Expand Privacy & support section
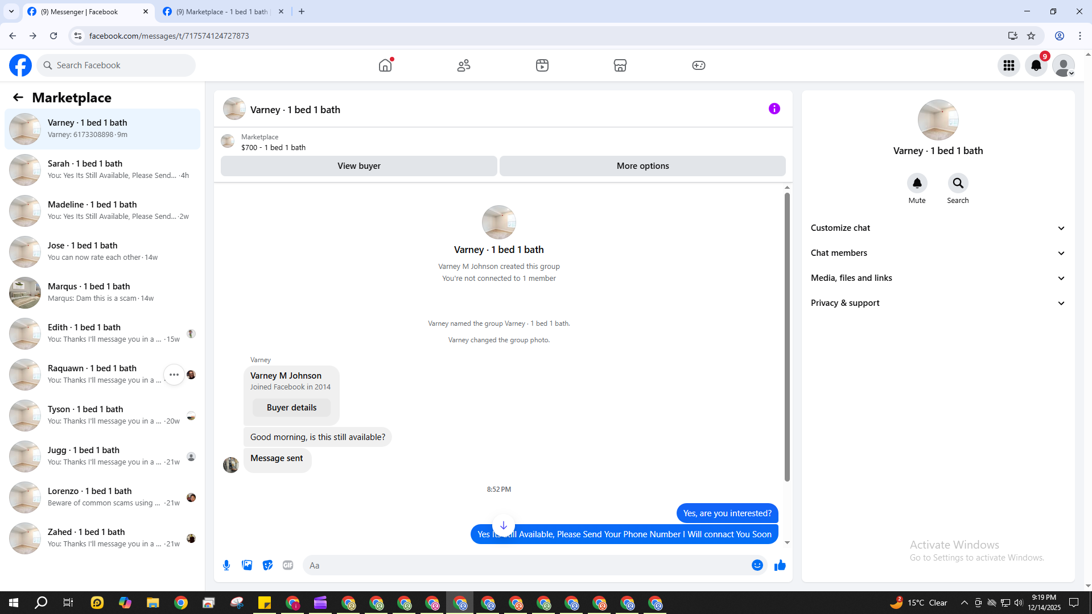This screenshot has width=1092, height=614. pos(938,303)
